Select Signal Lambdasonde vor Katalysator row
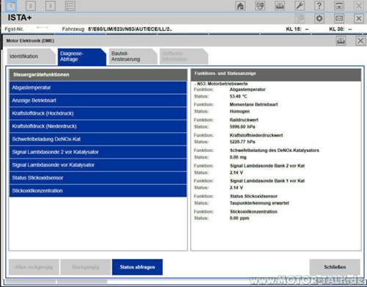 click(x=98, y=165)
